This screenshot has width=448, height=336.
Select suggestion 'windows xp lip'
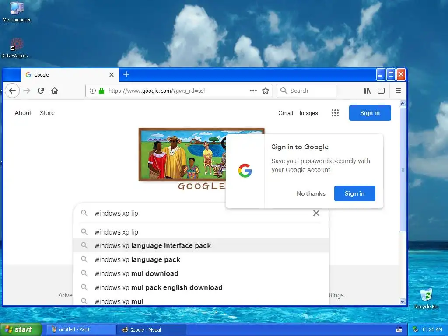[201, 232]
